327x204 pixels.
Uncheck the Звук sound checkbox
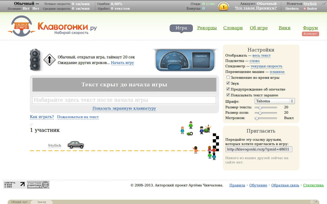point(228,83)
